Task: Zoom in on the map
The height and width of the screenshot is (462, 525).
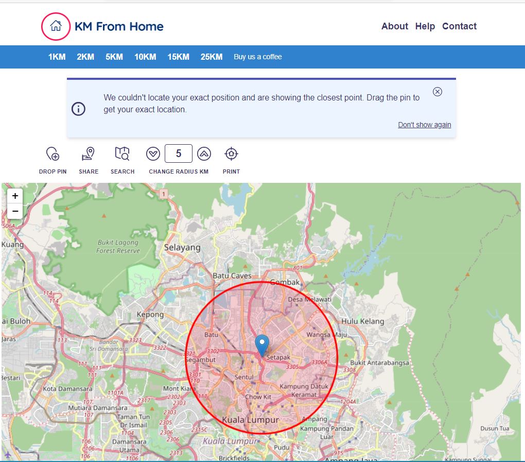Action: tap(15, 196)
